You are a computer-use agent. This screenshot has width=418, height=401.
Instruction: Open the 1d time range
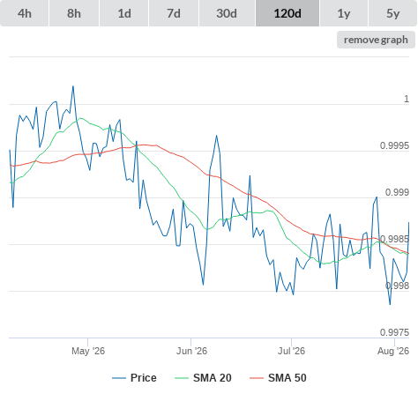coord(124,13)
